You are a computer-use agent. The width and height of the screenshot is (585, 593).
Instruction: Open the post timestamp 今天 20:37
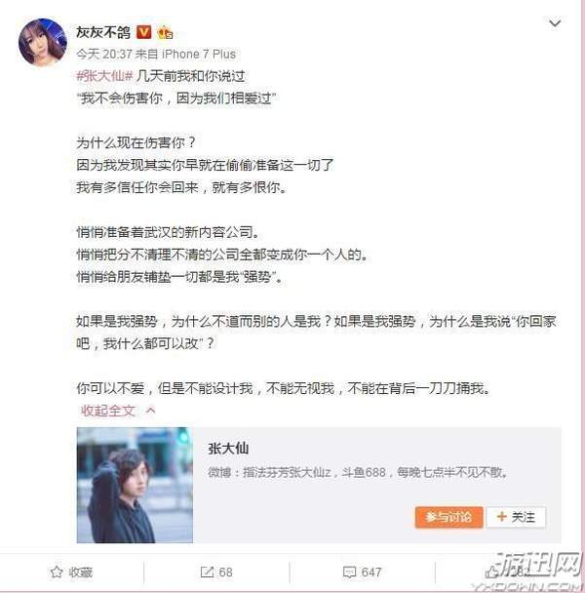[103, 54]
